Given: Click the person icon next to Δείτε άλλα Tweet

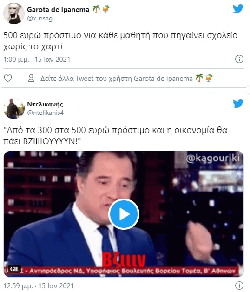Looking at the screenshot, I should pos(31,78).
